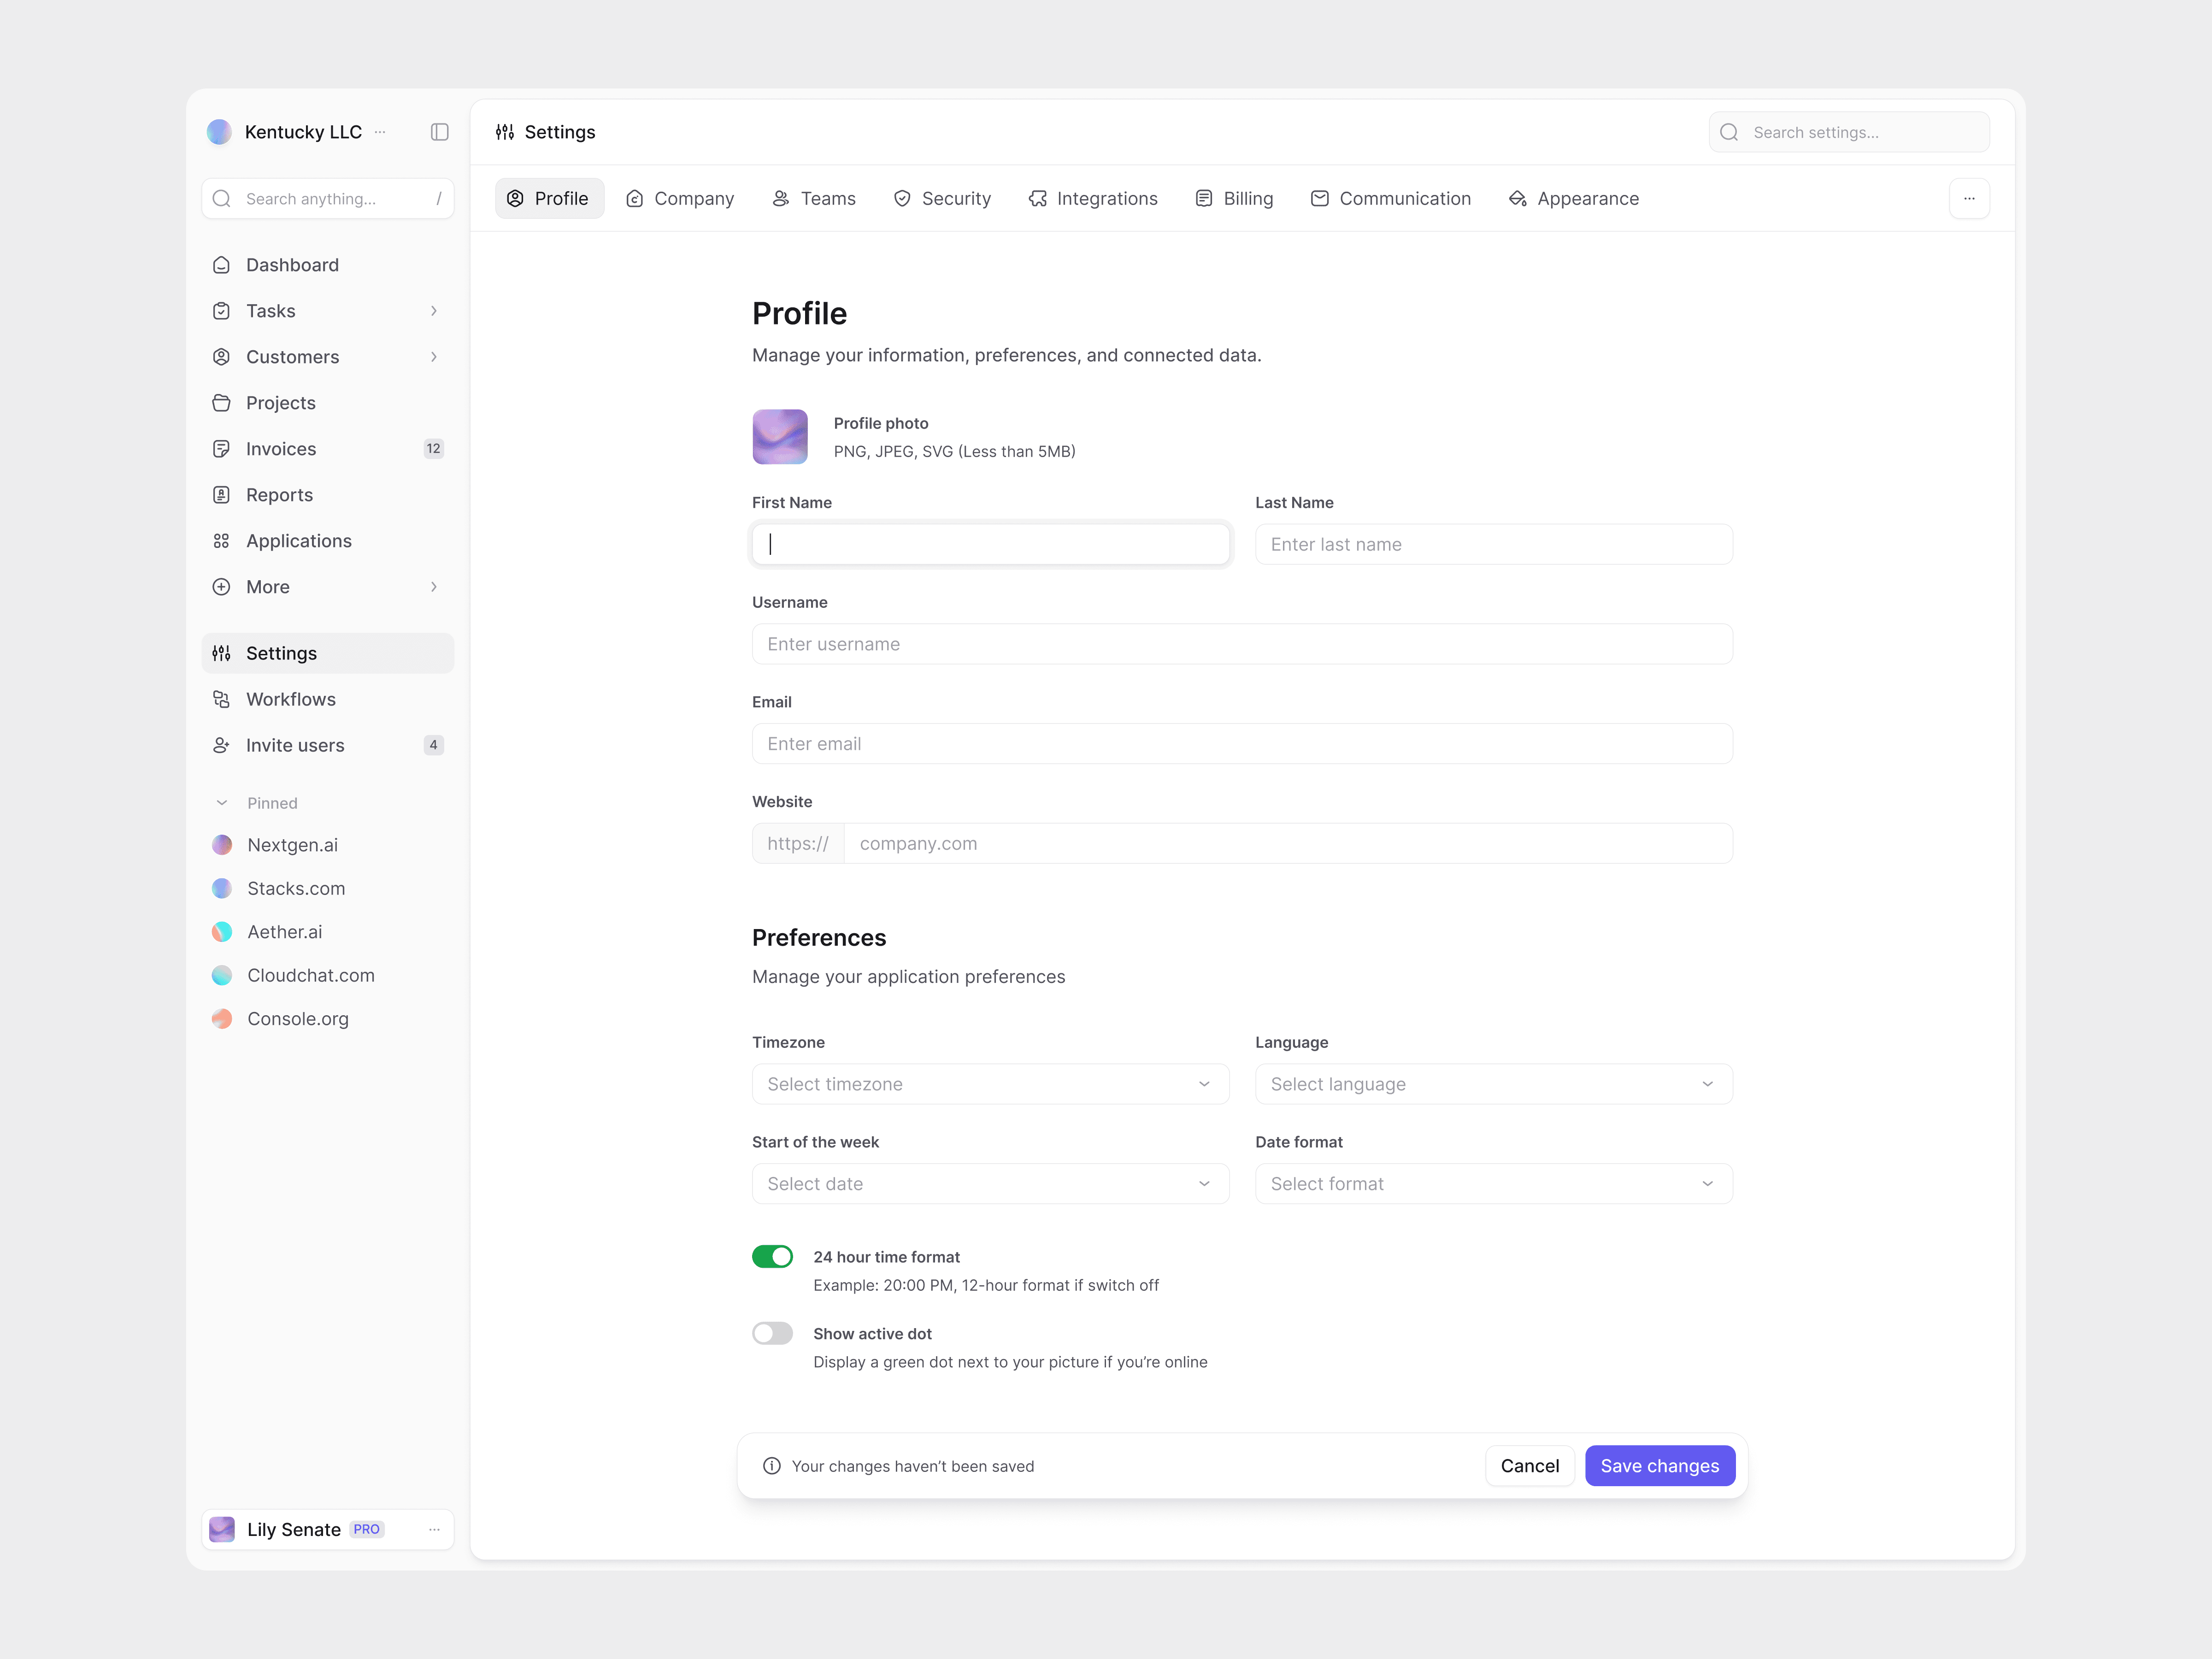
Task: Enable Show active dot switch
Action: pos(772,1333)
